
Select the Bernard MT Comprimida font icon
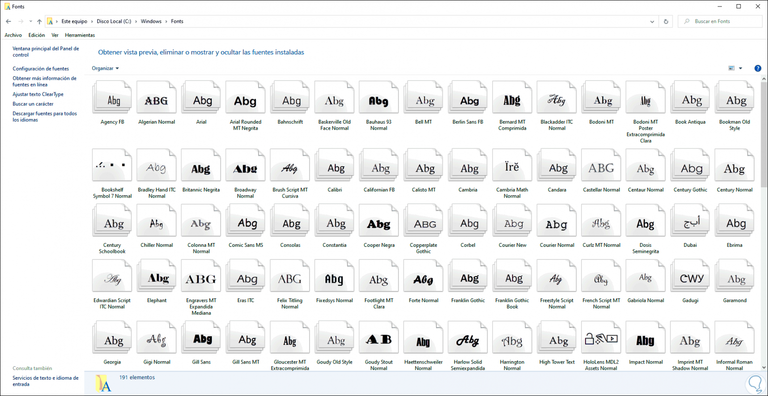(512, 97)
